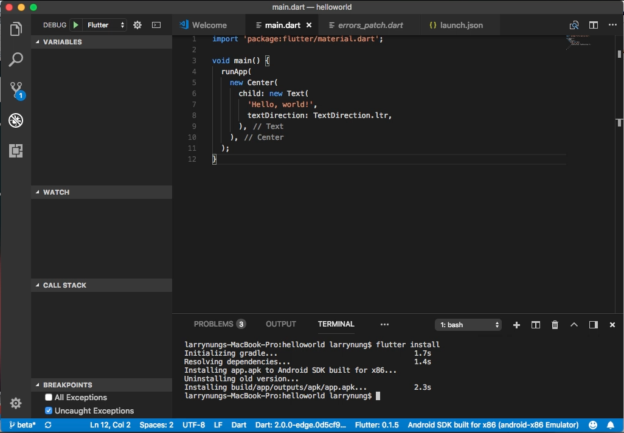
Task: Click the feedback smiley in status bar
Action: coord(593,425)
